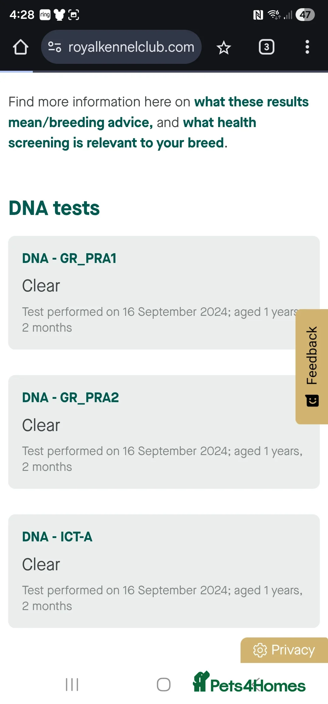Tap the DNA - GR_PRA1 result card heading

click(69, 258)
